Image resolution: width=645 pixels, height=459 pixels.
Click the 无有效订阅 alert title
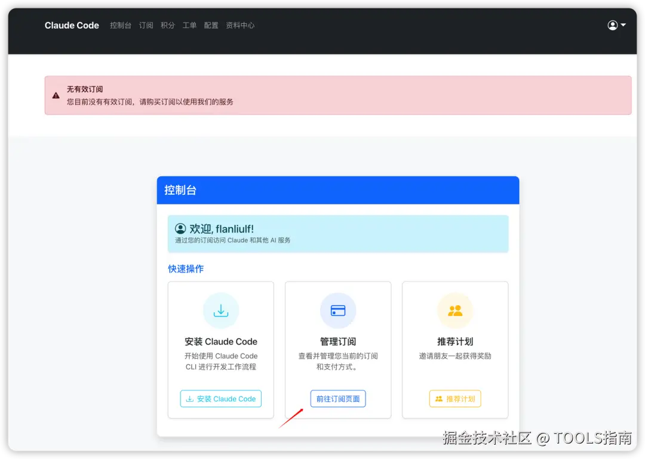pos(85,89)
